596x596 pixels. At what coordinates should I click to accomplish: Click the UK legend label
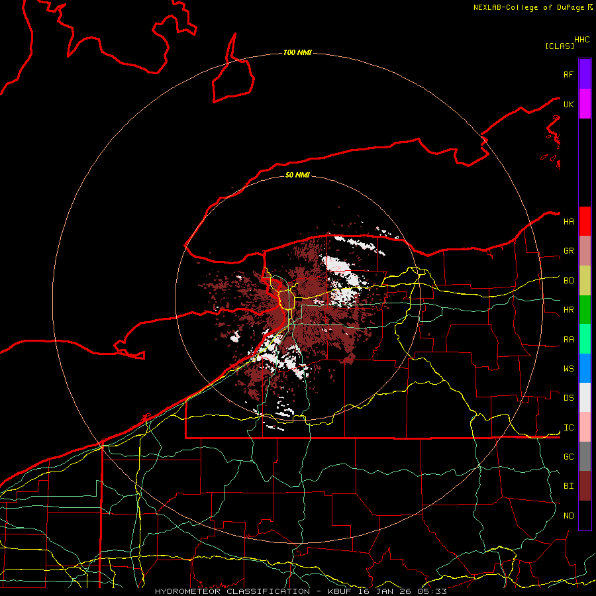click(568, 104)
